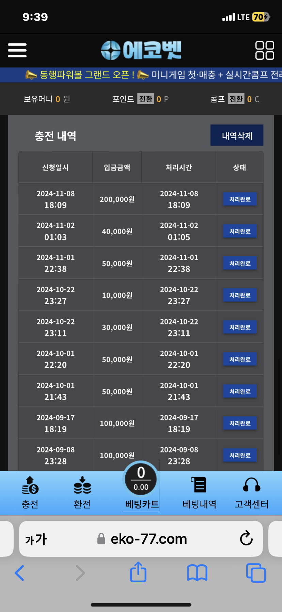Reload the page with refresh icon
Viewport: 282px width, 612px height.
coord(246,539)
